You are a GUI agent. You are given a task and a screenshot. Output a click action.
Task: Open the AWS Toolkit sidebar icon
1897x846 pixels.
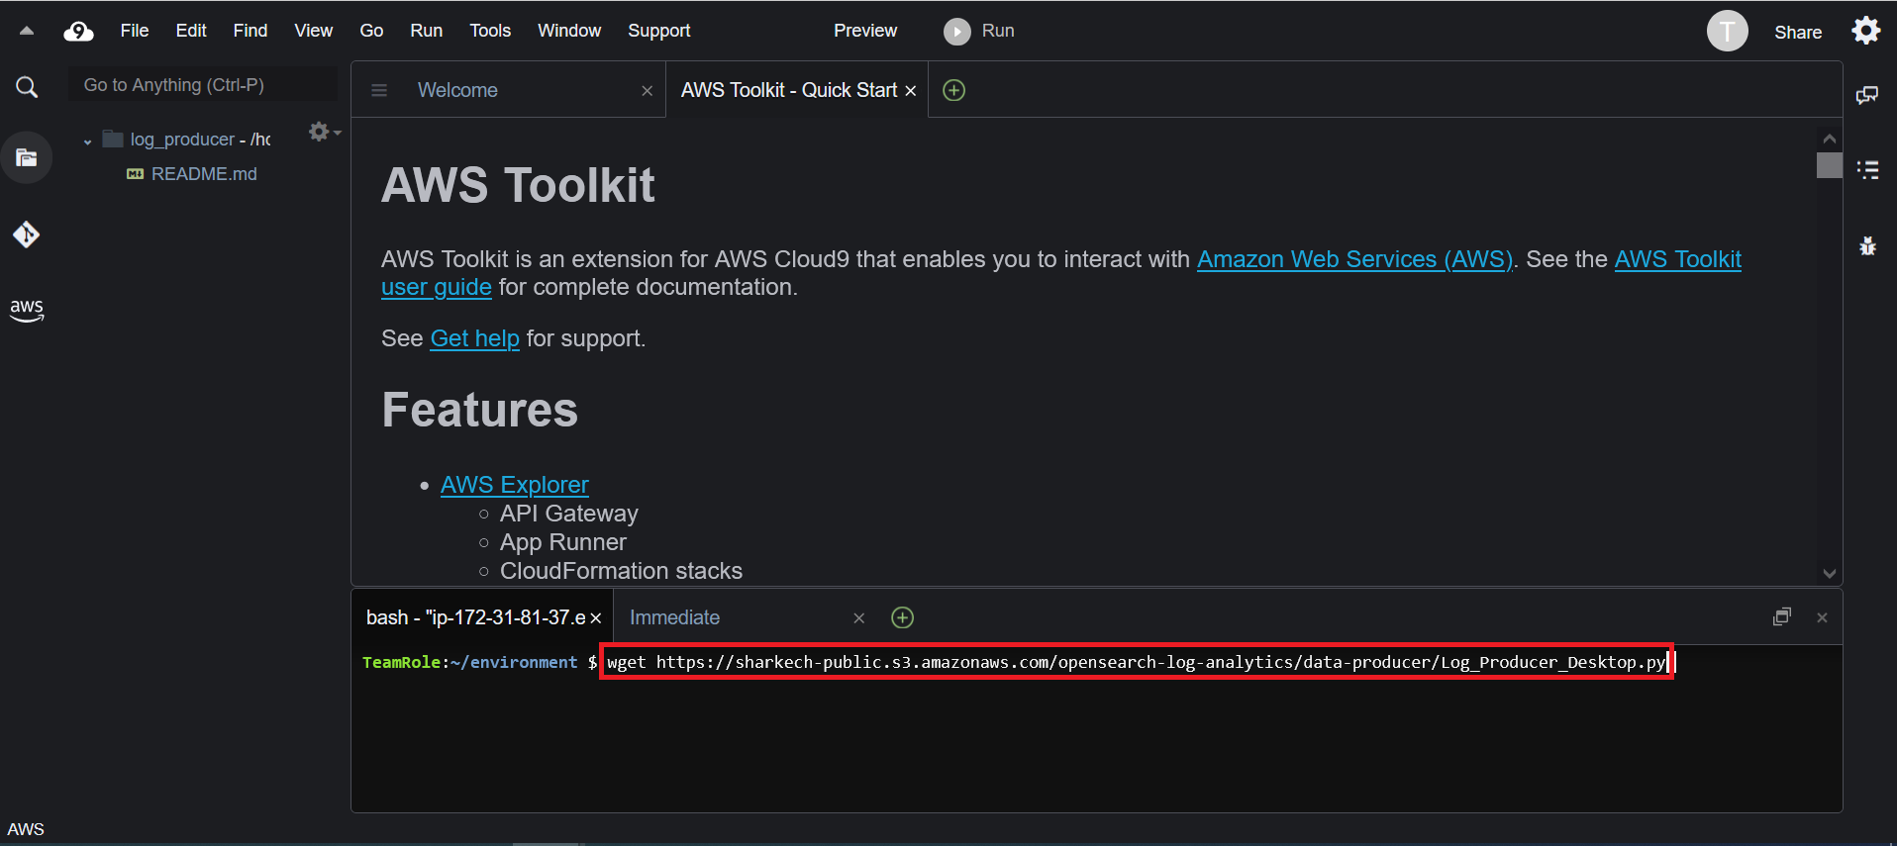[27, 310]
